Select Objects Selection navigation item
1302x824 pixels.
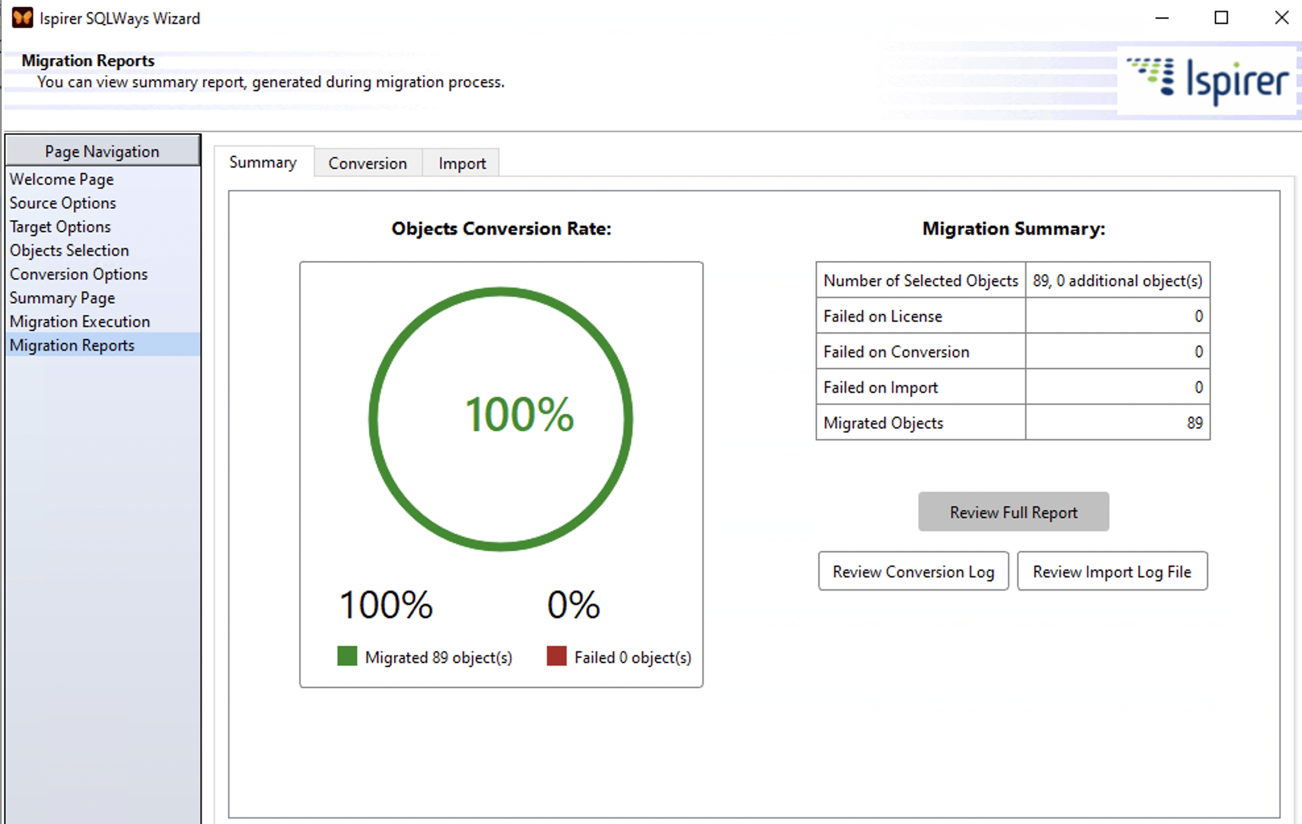(x=69, y=250)
